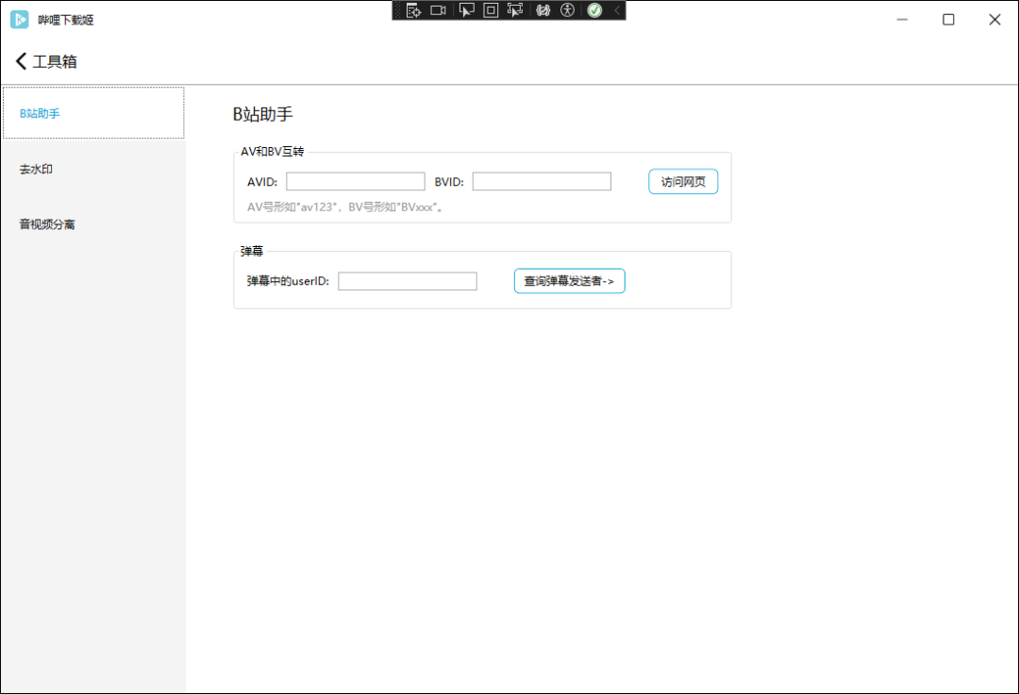
Task: Click the AV和BV互转 group label
Action: point(273,151)
